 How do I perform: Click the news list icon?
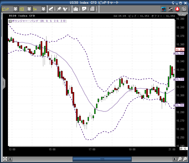[183, 9]
